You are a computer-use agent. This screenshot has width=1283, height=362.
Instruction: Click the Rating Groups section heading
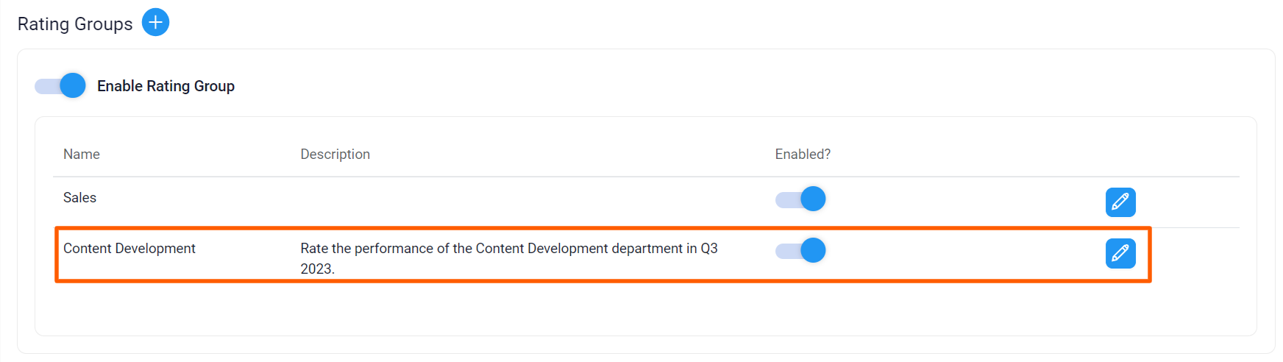point(75,24)
